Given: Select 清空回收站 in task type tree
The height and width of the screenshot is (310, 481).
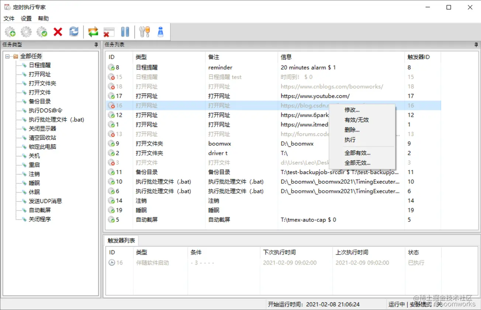Looking at the screenshot, I should pos(42,138).
